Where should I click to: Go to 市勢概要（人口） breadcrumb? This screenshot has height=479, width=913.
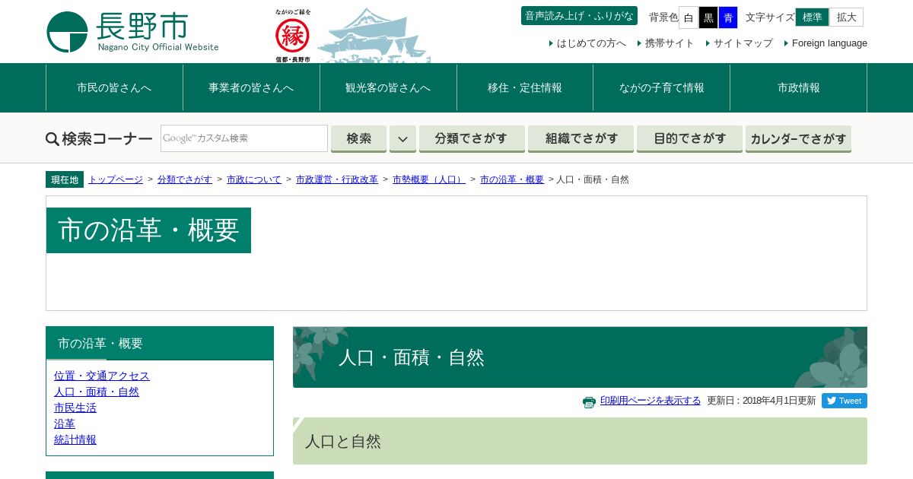[x=429, y=179]
